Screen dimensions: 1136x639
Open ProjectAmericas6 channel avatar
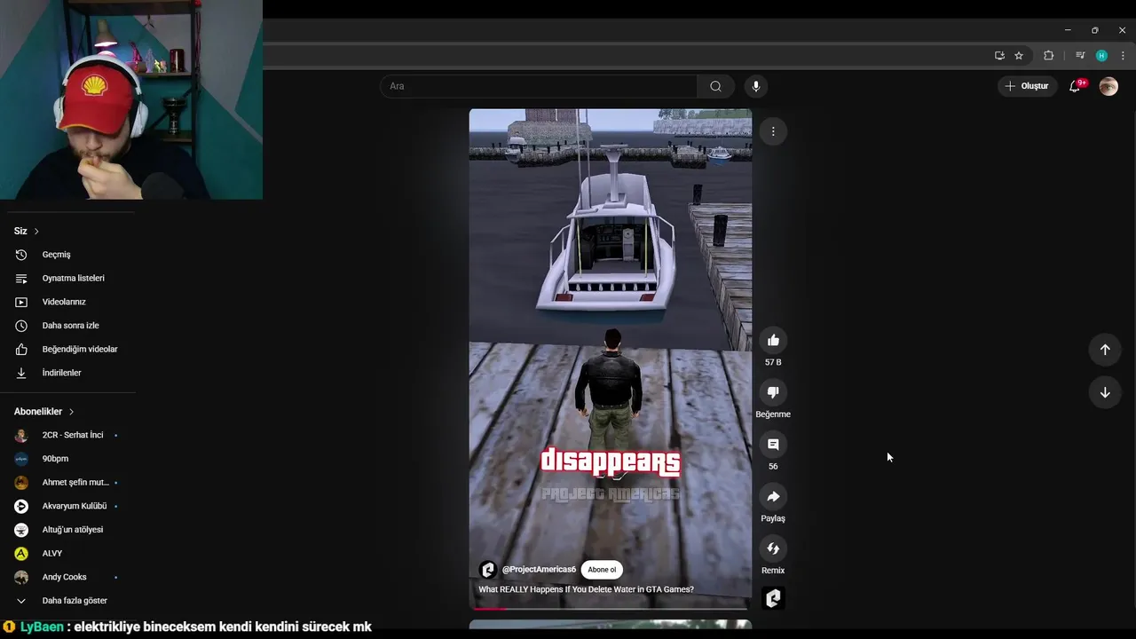487,570
